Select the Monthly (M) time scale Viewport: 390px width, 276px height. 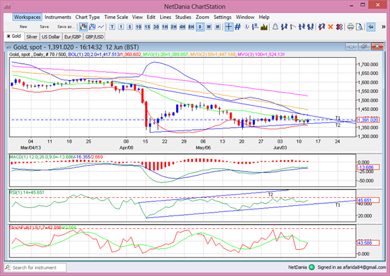[x=217, y=27]
